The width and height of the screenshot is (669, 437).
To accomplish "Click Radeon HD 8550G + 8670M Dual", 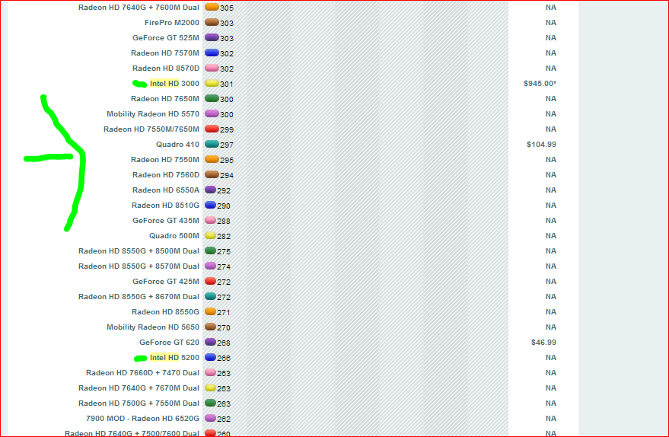I will pyautogui.click(x=139, y=297).
